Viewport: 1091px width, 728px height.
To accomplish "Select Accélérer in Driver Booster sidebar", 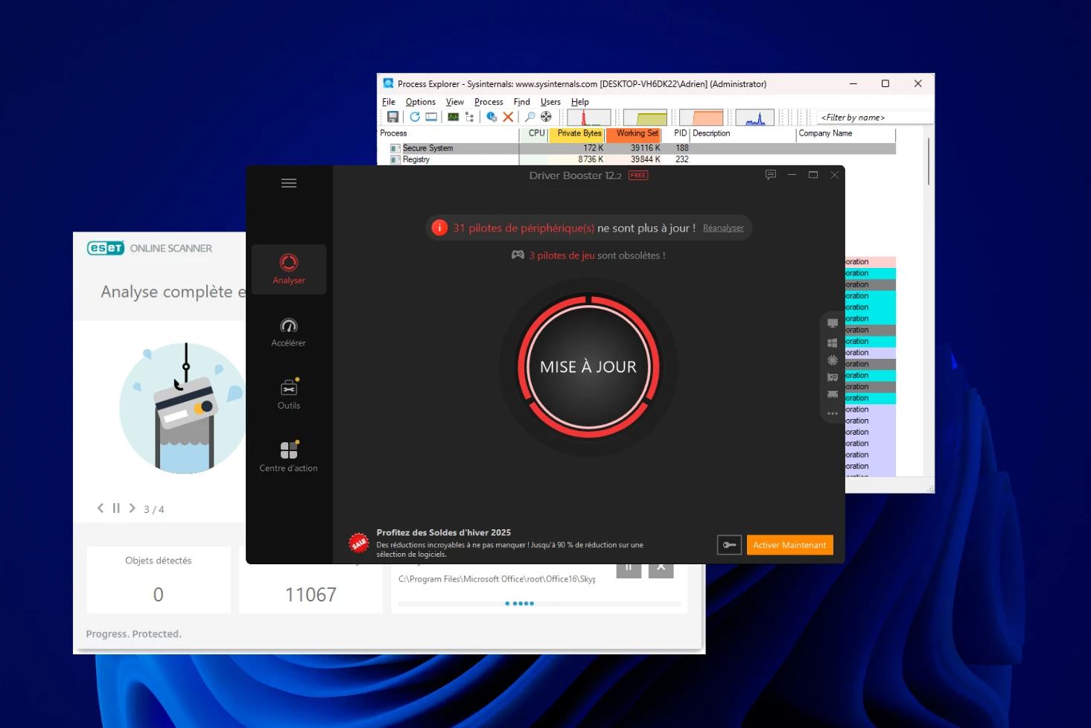I will [x=288, y=332].
